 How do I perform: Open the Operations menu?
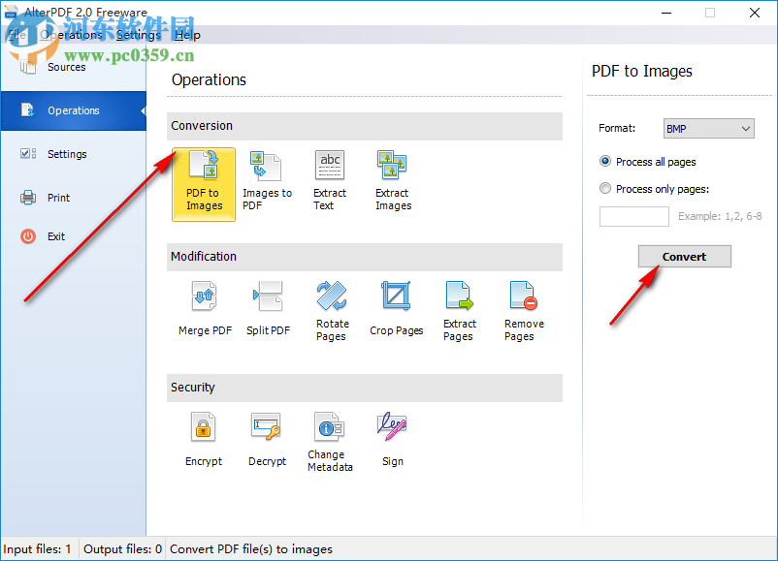68,34
